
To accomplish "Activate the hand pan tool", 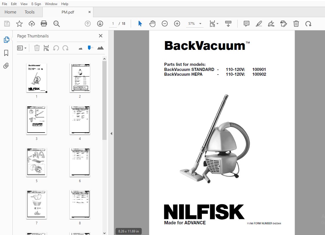I will (x=152, y=24).
